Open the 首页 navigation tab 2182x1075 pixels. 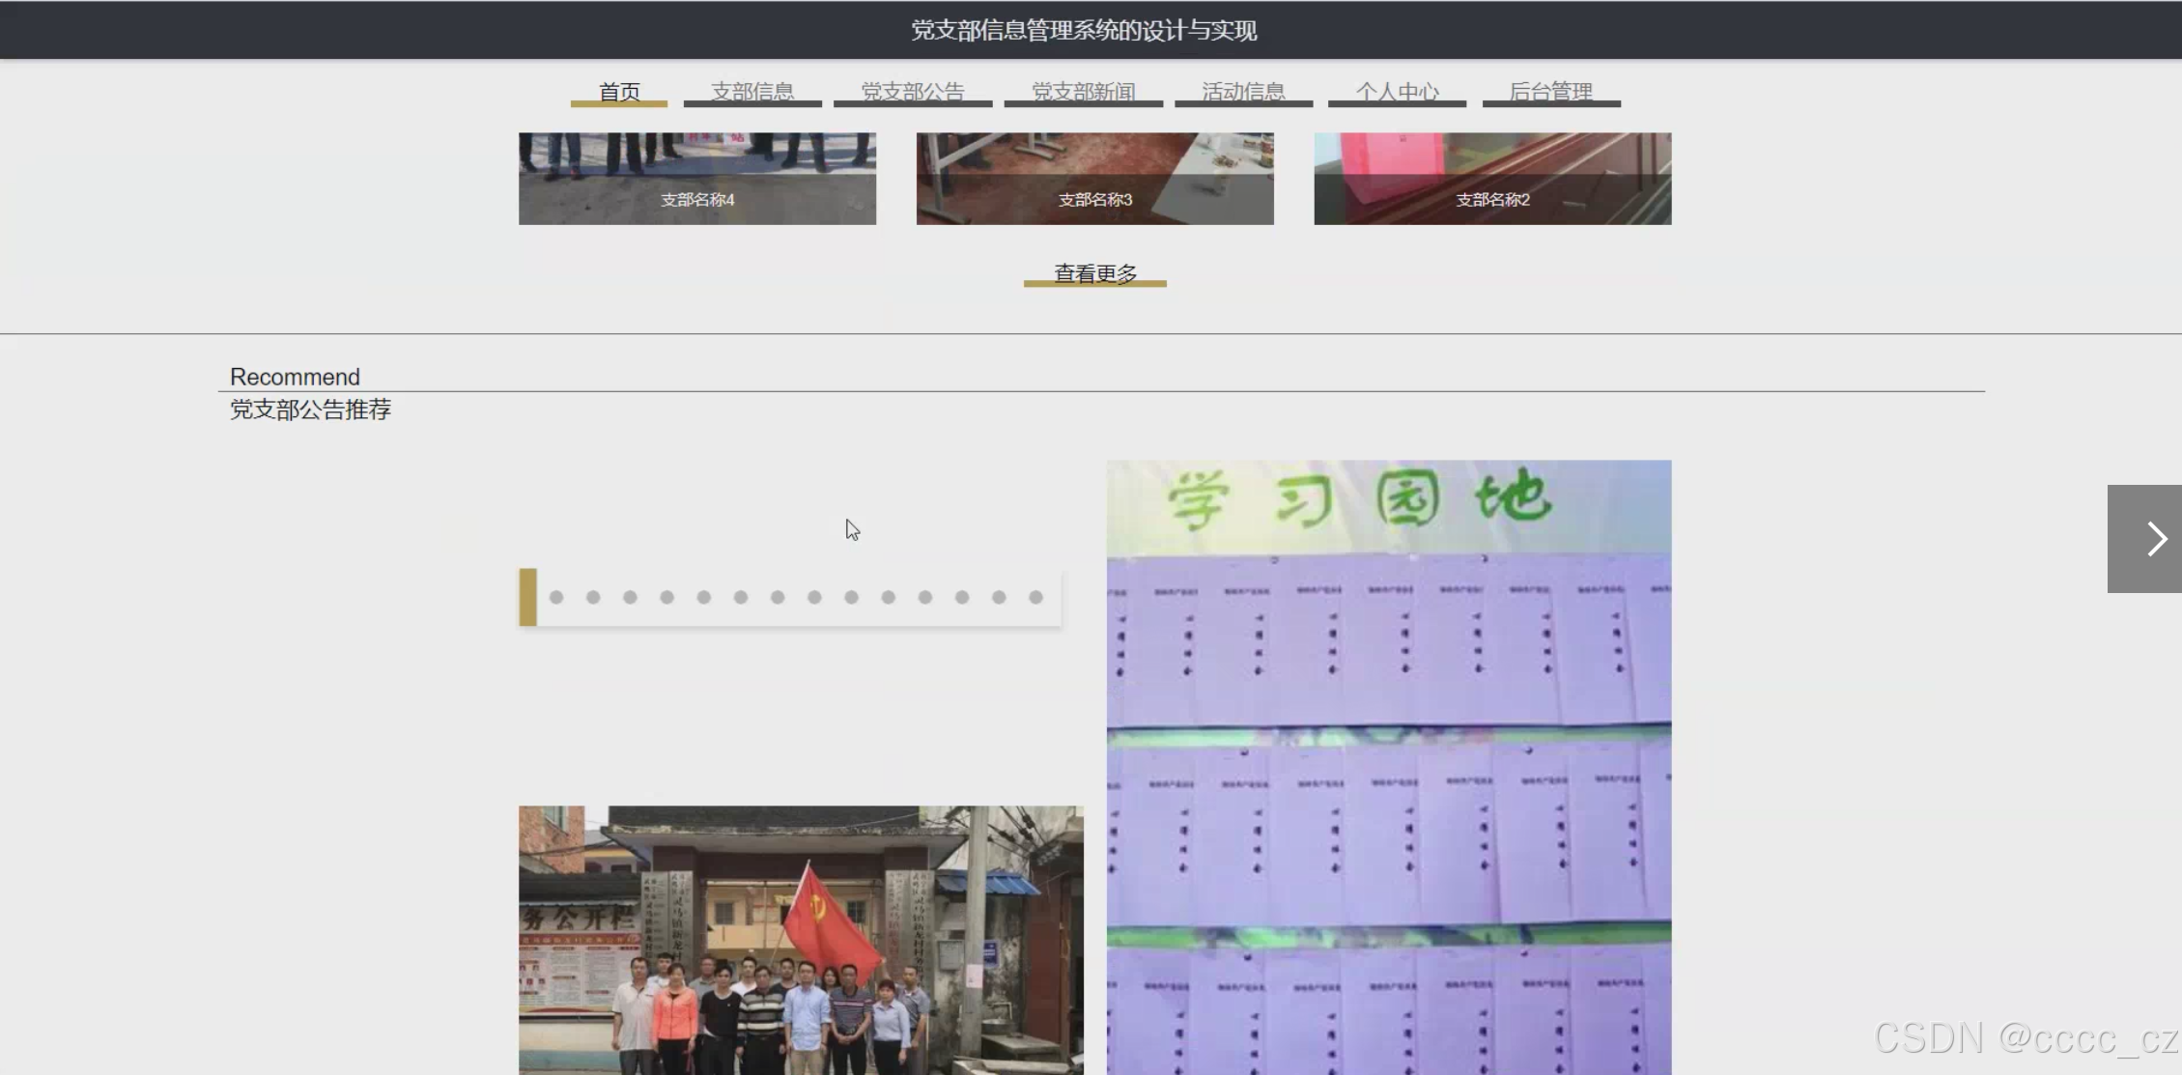619,92
